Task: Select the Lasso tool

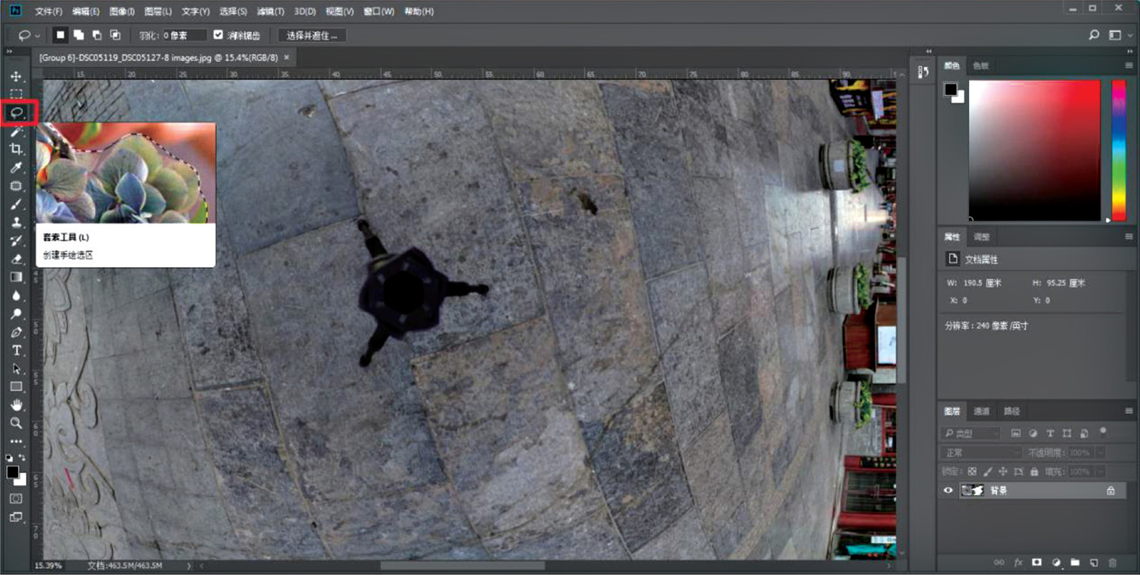Action: pyautogui.click(x=16, y=113)
